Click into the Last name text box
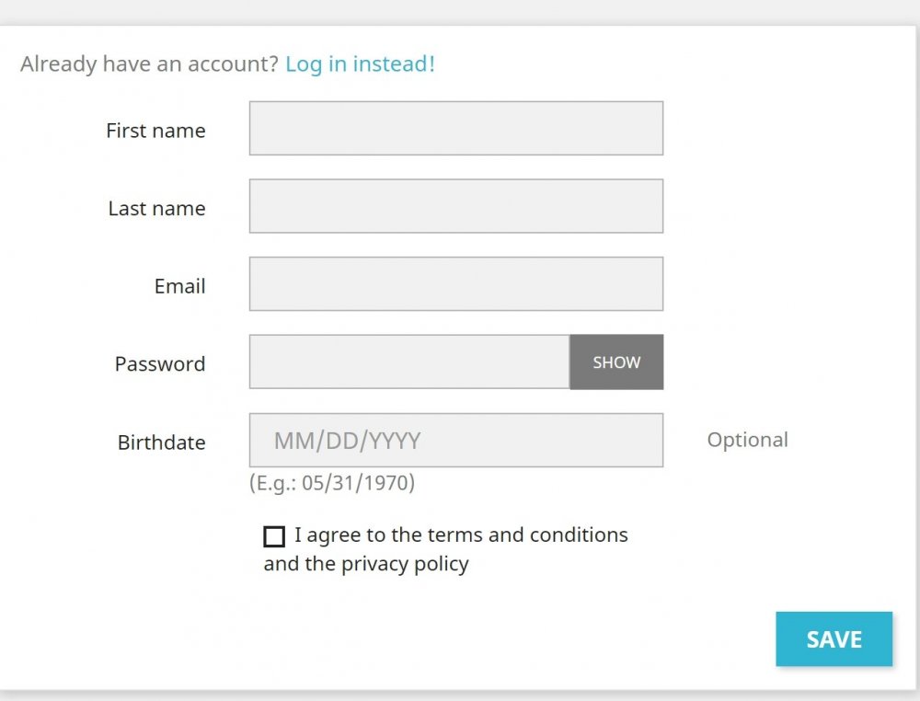Image resolution: width=920 pixels, height=701 pixels. tap(455, 206)
